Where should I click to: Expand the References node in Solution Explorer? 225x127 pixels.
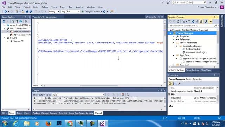tap(173, 40)
